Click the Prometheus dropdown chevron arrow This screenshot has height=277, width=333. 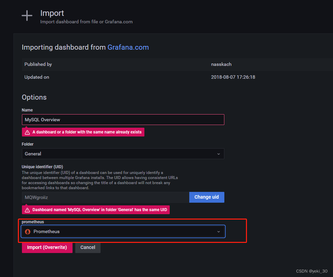coord(219,232)
